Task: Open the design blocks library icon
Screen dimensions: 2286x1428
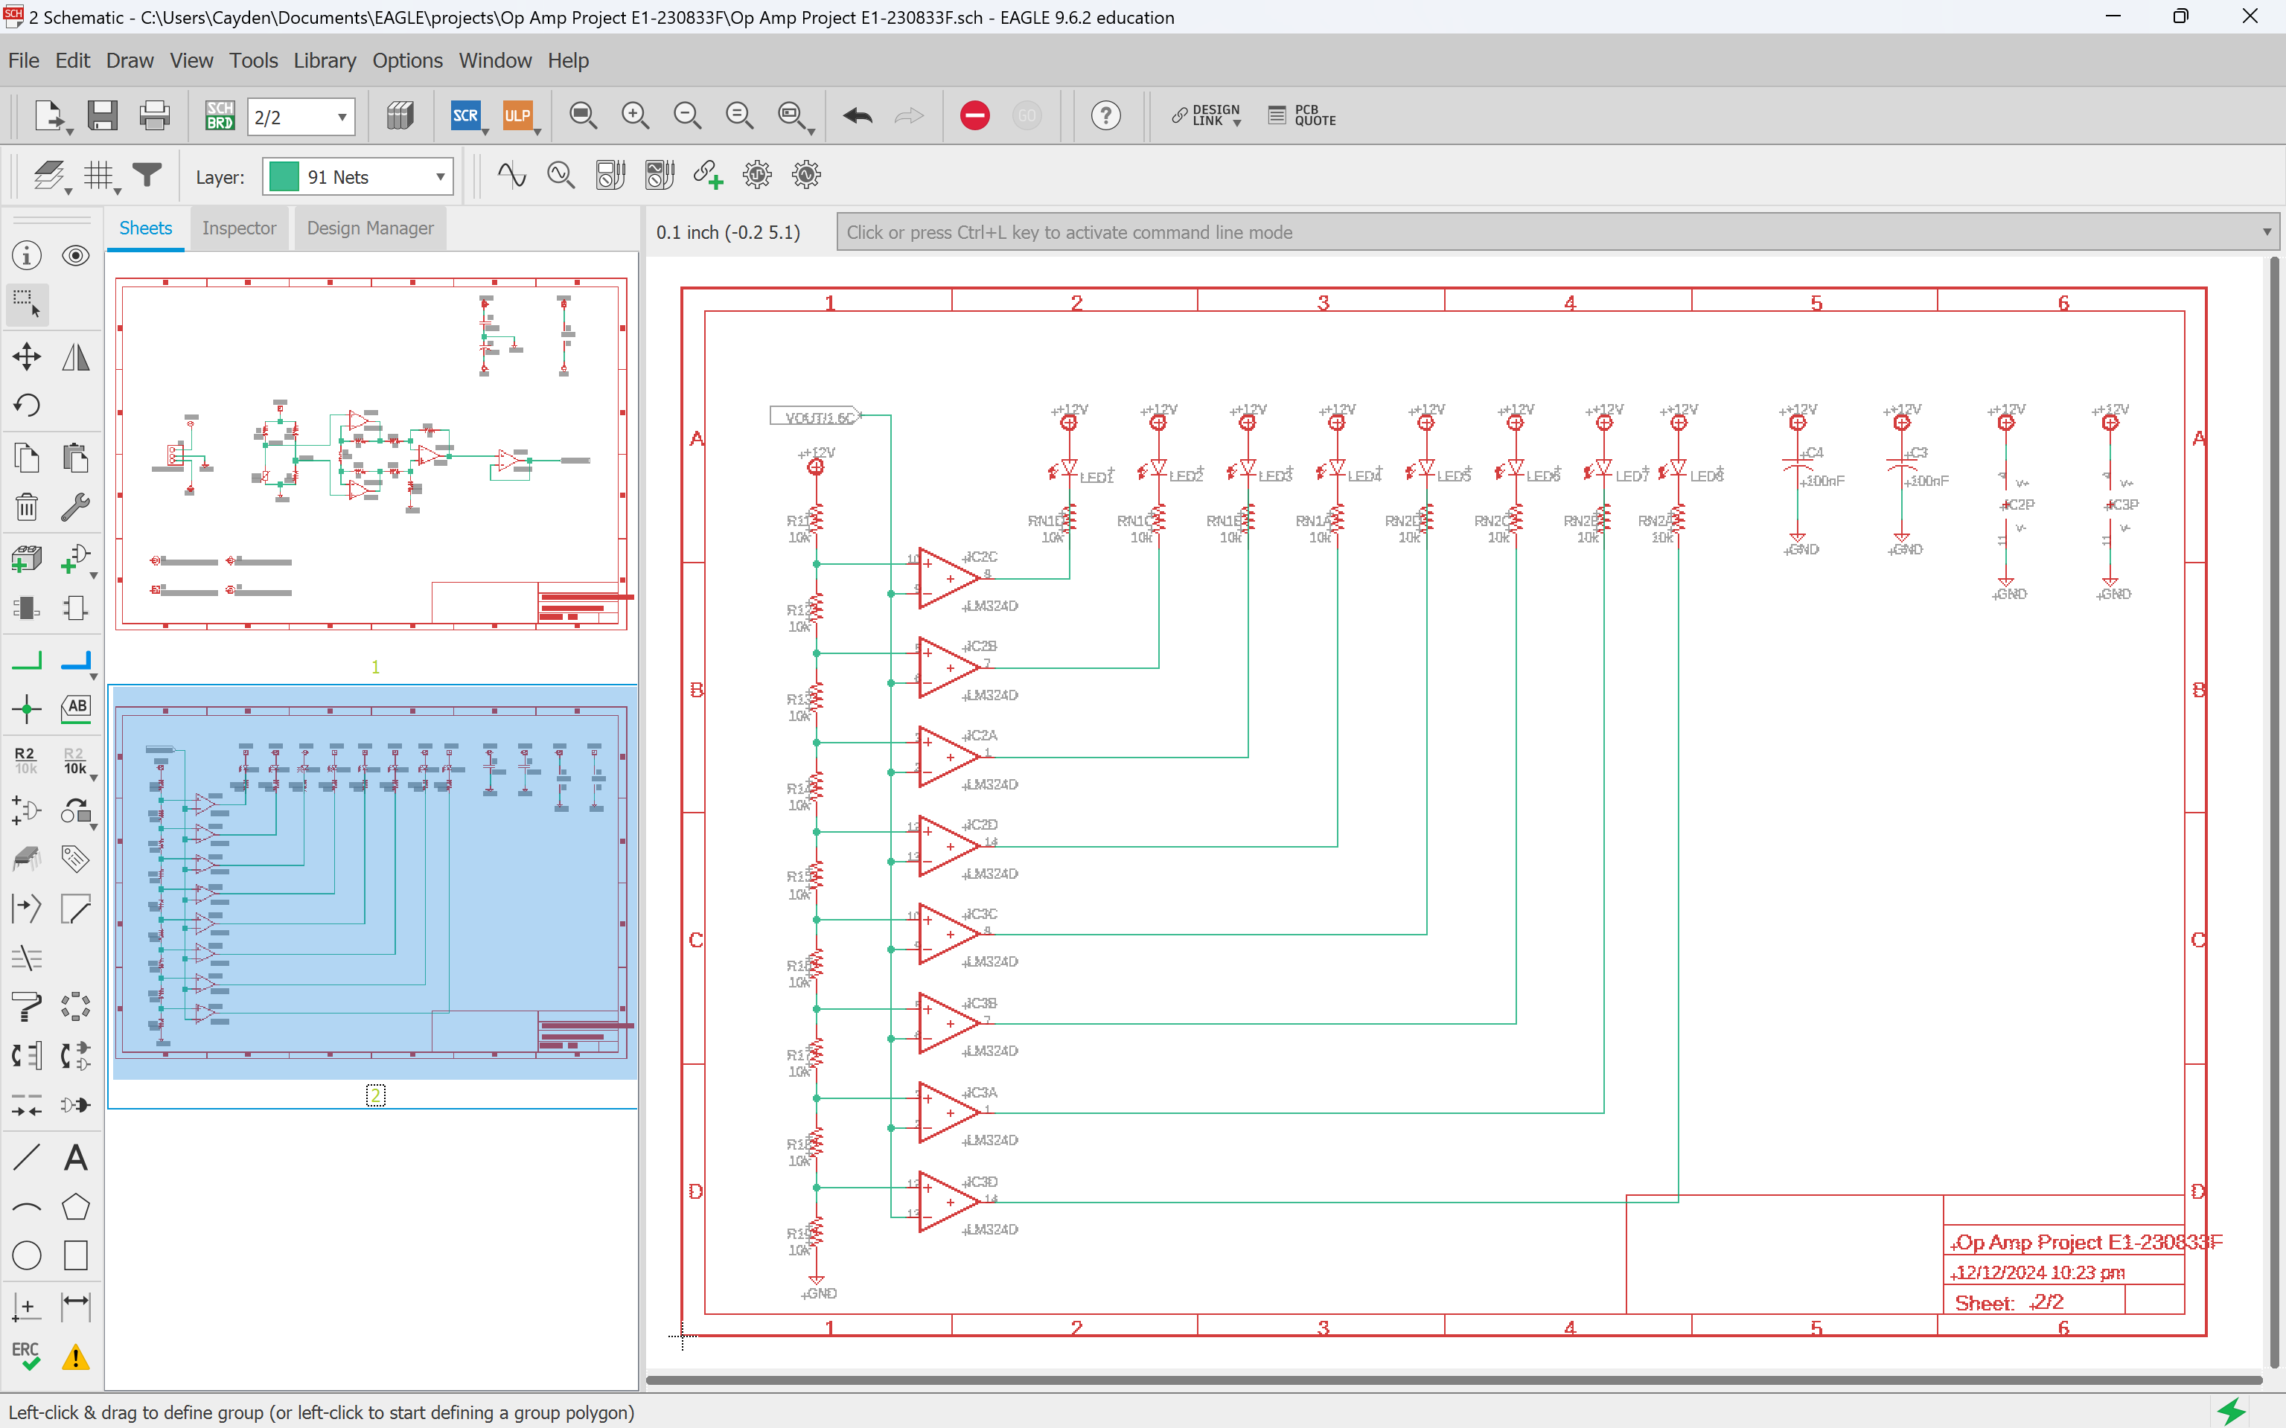Action: point(400,116)
